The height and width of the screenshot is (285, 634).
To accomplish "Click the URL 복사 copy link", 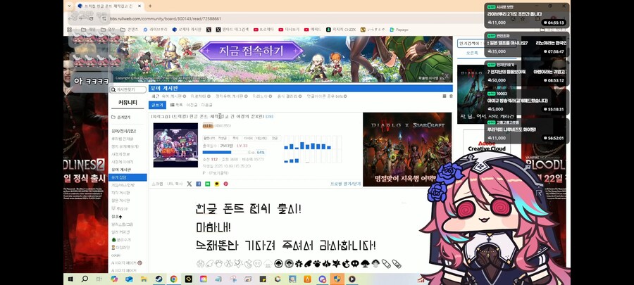I will tap(175, 184).
